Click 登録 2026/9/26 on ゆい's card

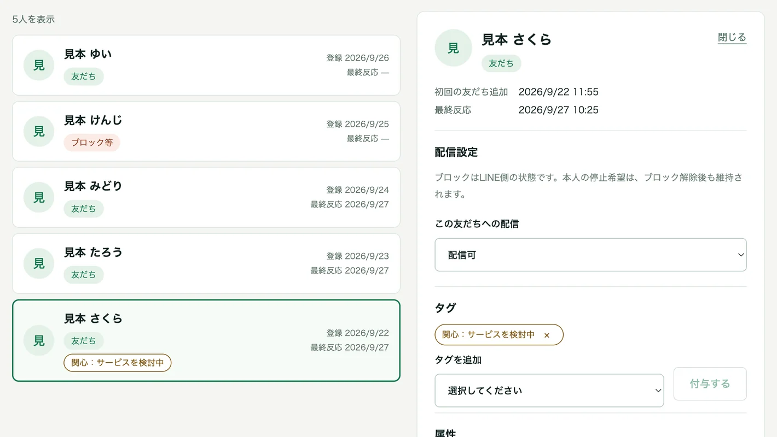[358, 58]
